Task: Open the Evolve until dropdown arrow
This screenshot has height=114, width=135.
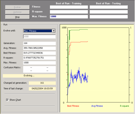Action: pyautogui.click(x=54, y=31)
